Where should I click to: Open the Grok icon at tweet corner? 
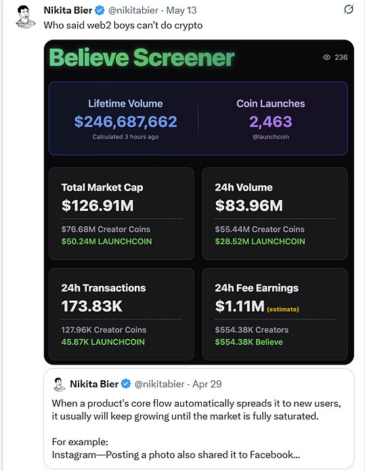[349, 9]
